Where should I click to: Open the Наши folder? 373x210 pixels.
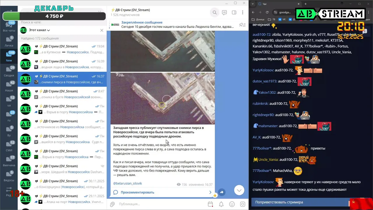9,87
